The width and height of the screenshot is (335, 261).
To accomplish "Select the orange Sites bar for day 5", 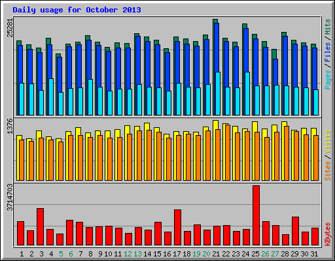I will (x=61, y=161).
